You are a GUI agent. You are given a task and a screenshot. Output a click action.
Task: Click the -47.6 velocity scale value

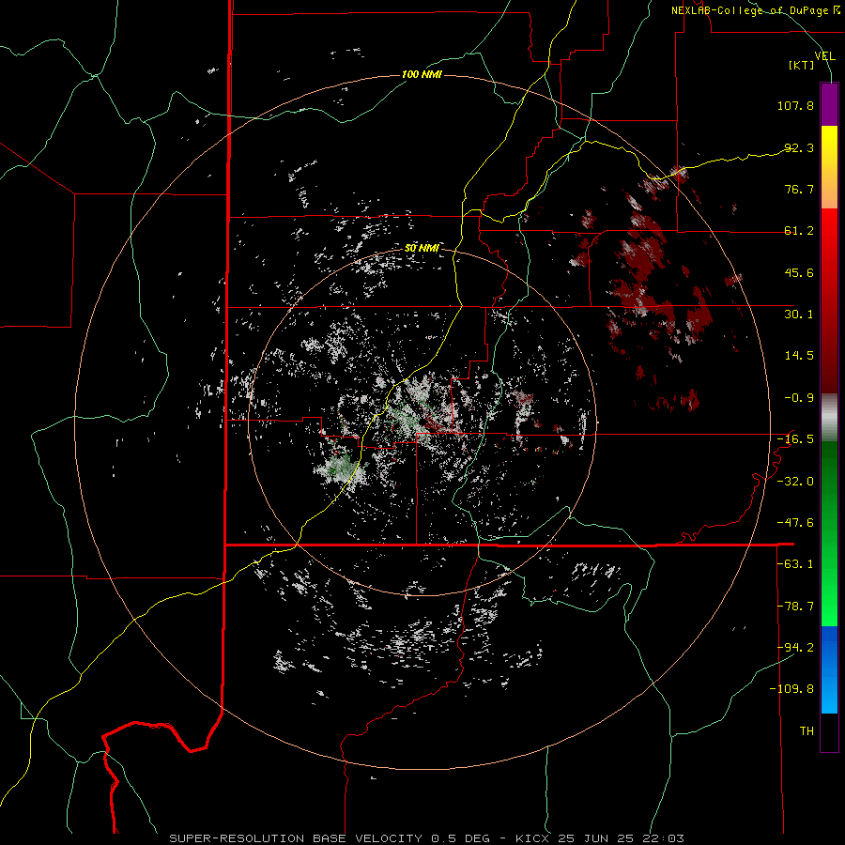tap(795, 523)
